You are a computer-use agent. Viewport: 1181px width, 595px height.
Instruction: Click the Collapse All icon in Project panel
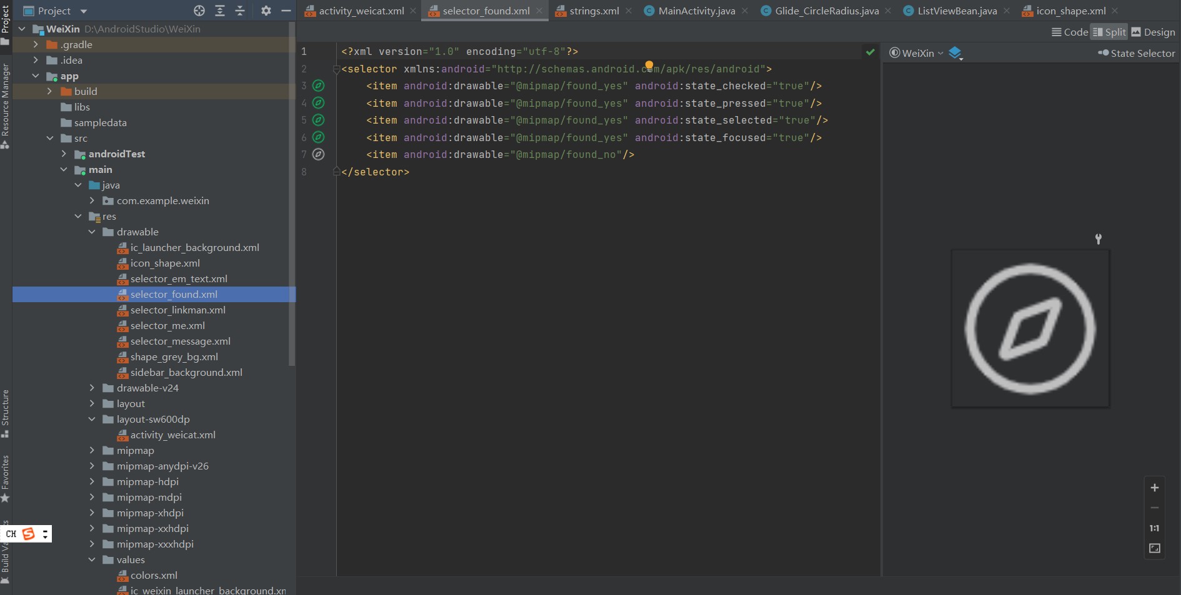(x=240, y=11)
